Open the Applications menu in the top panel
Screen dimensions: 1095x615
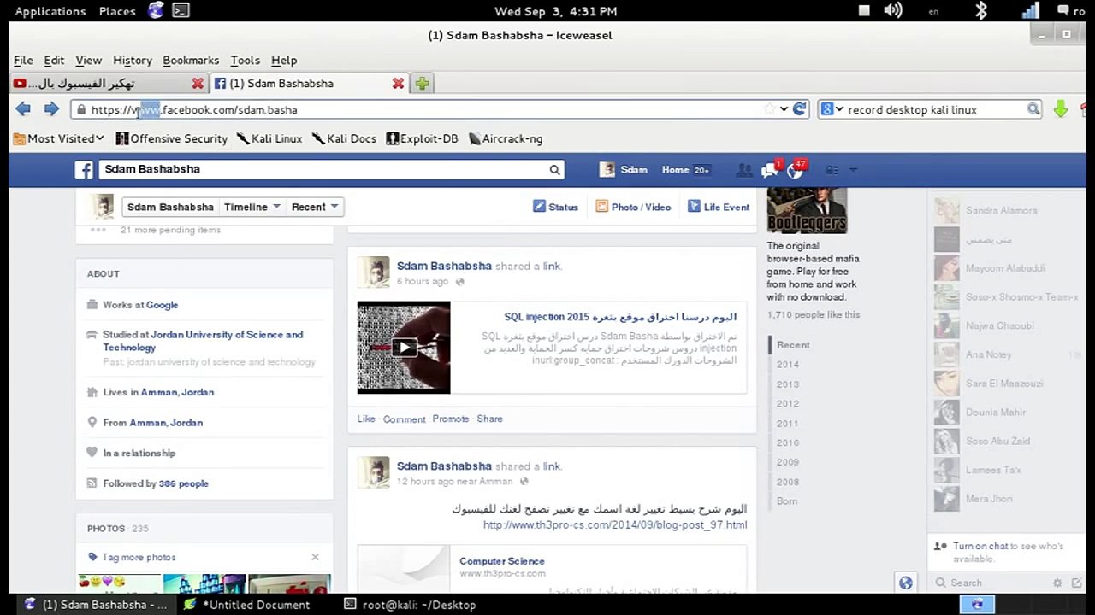pyautogui.click(x=50, y=11)
